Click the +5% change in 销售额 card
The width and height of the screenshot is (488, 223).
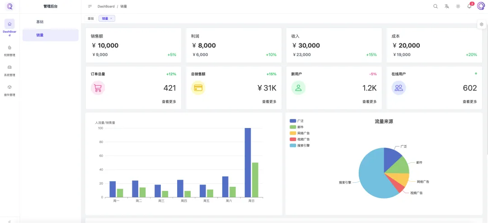point(172,55)
